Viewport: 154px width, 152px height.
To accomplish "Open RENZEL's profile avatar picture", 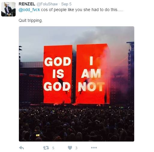I will click(8, 9).
